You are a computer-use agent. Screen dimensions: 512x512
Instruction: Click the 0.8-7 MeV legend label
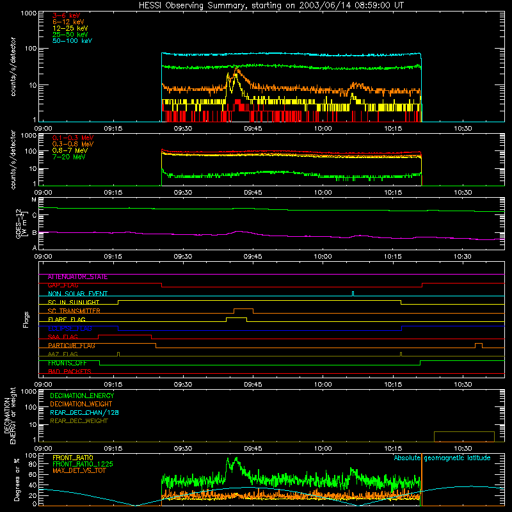click(70, 150)
